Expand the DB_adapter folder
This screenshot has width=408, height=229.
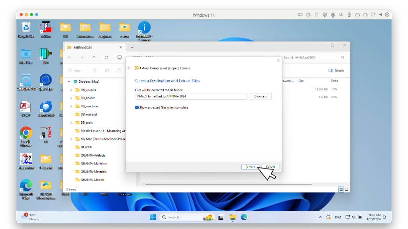[71, 90]
